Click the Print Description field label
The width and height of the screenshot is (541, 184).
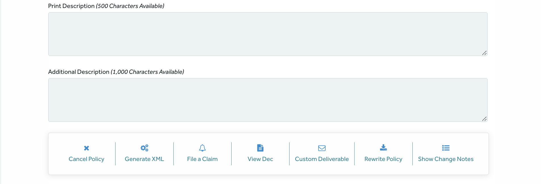(71, 6)
